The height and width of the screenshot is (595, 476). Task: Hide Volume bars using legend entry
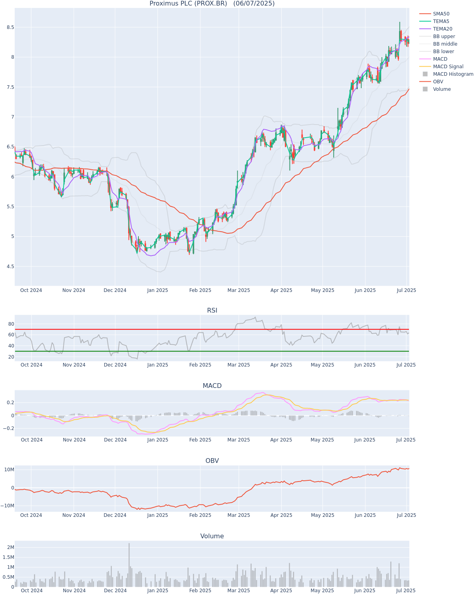point(442,89)
